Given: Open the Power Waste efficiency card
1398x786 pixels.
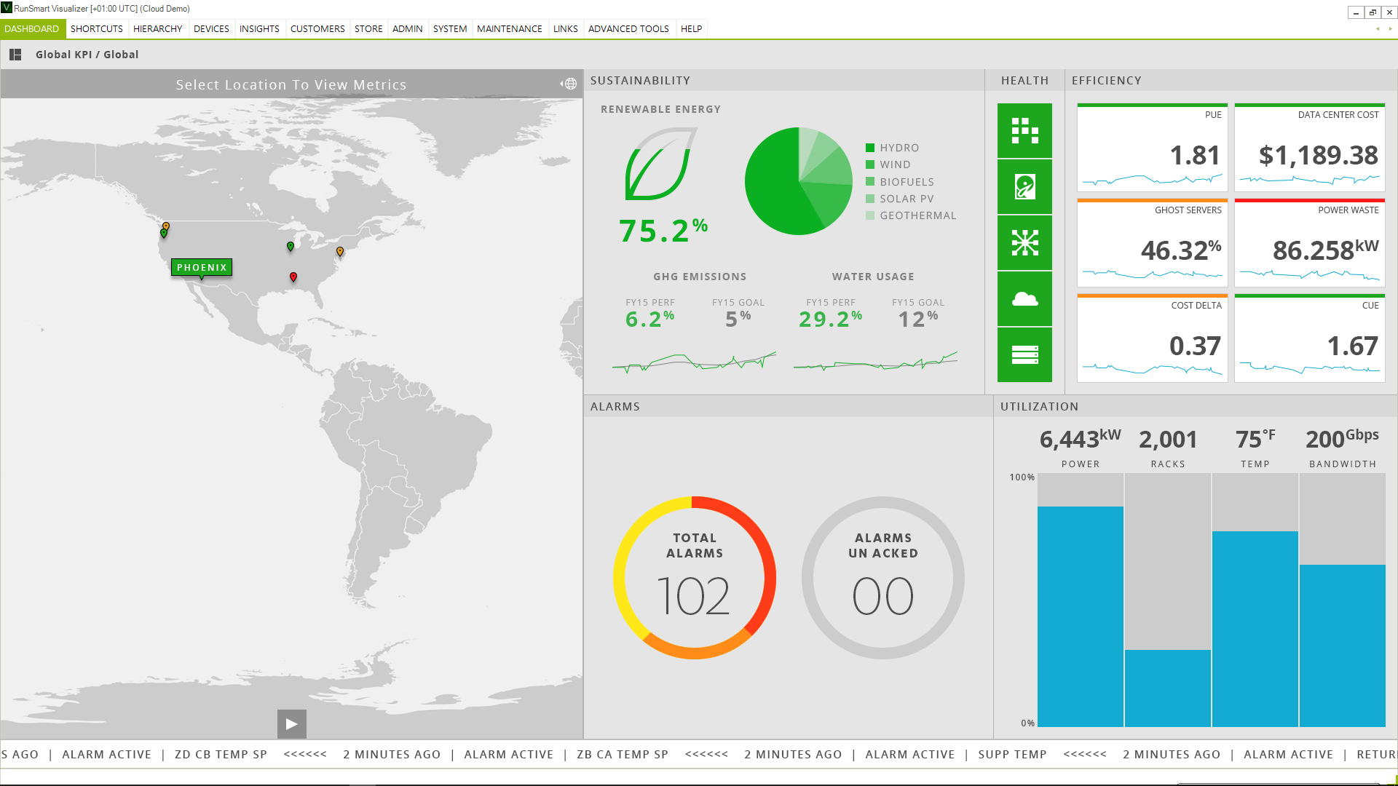Looking at the screenshot, I should click(1309, 243).
